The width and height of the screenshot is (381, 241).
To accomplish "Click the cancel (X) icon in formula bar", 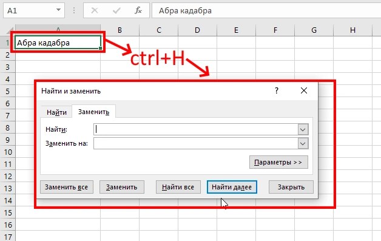I will [x=94, y=10].
